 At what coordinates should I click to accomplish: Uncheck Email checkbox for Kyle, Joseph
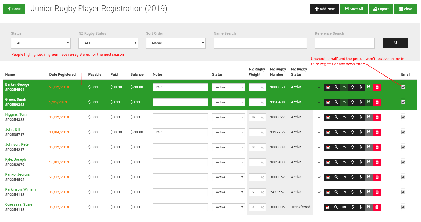pyautogui.click(x=403, y=162)
